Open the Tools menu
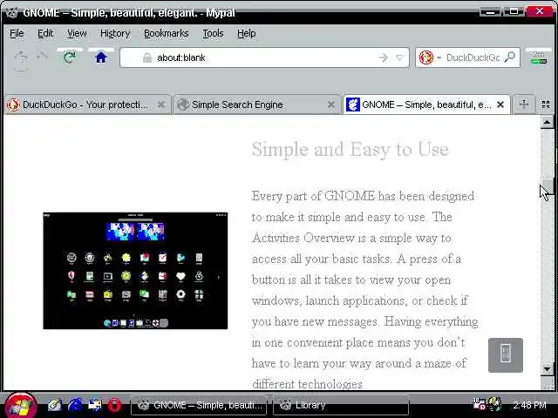Viewport: 558px width, 418px height. coord(213,33)
